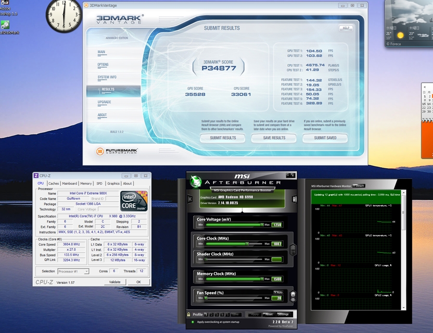The image size is (433, 333).
Task: Click the sun icon in weather gadget
Action: click(400, 35)
